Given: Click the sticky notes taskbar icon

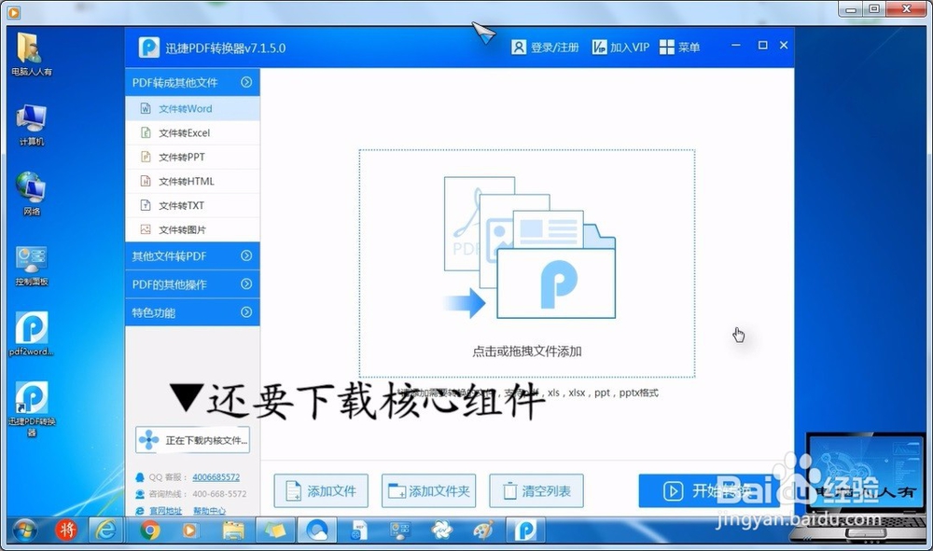Looking at the screenshot, I should (x=275, y=530).
